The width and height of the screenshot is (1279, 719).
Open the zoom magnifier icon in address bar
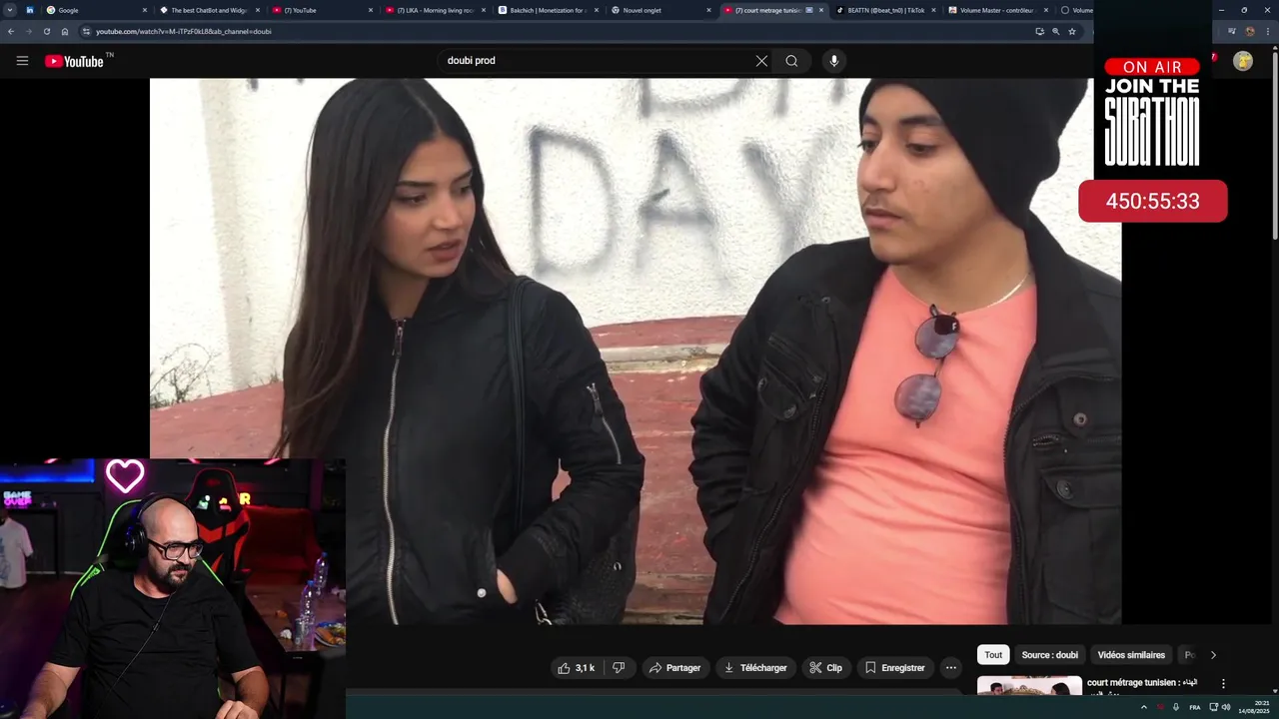[x=1055, y=31]
